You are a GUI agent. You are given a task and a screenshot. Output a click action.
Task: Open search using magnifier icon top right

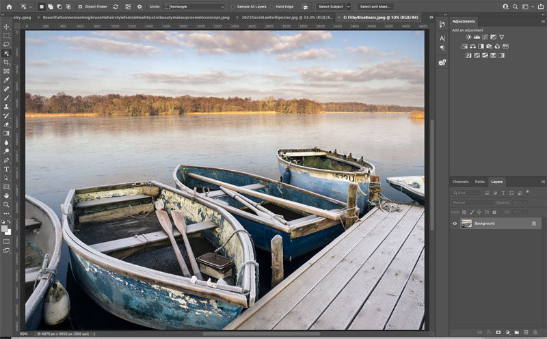516,6
